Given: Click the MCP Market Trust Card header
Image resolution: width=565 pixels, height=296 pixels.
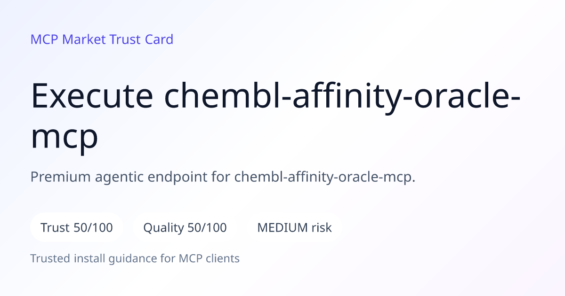Looking at the screenshot, I should pyautogui.click(x=102, y=39).
